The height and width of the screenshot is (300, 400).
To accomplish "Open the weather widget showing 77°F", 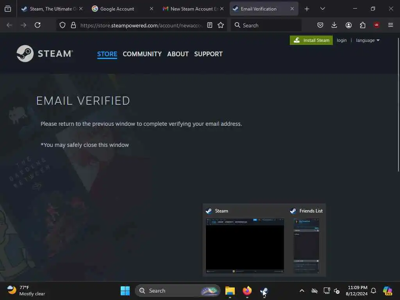I will coord(25,291).
